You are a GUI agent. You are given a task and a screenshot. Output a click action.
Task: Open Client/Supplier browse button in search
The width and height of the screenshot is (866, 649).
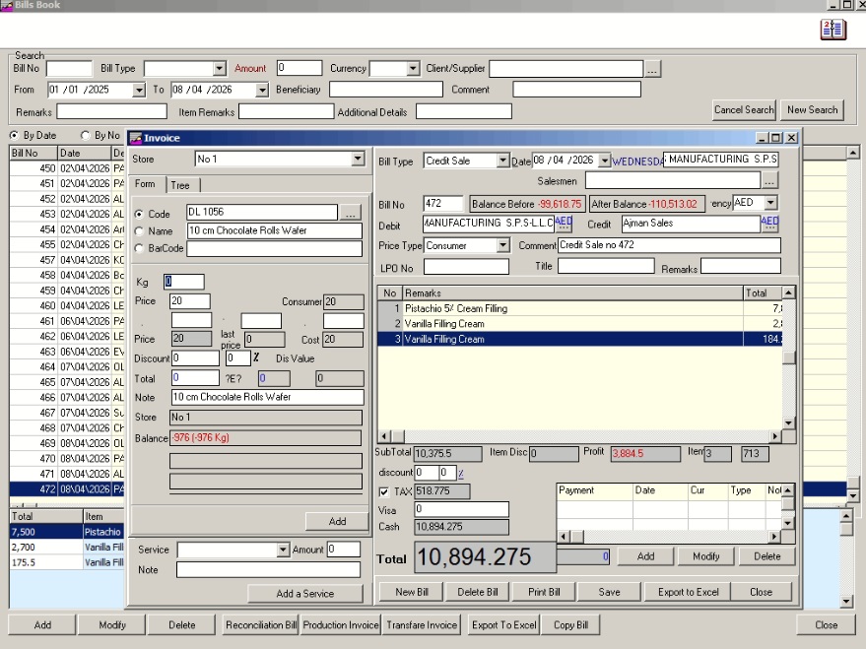tap(652, 69)
